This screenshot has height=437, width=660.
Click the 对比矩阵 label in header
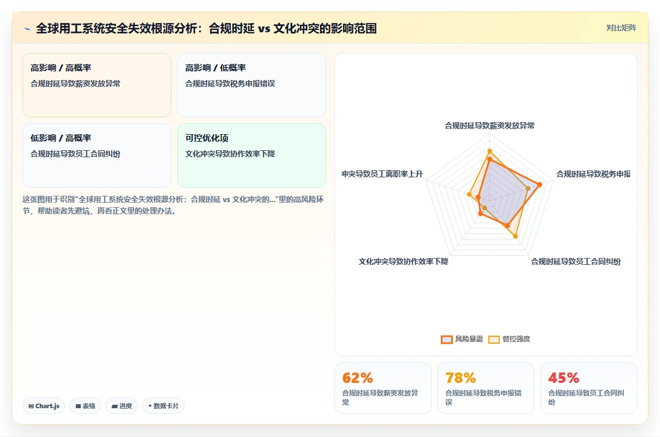pos(621,28)
